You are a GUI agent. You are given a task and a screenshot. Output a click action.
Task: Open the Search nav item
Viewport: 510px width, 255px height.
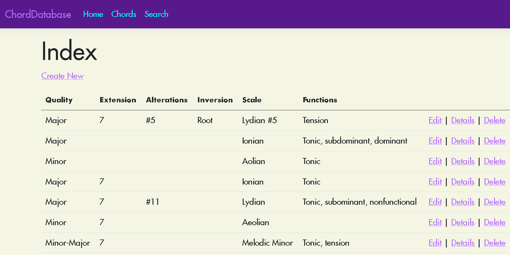[x=156, y=14]
